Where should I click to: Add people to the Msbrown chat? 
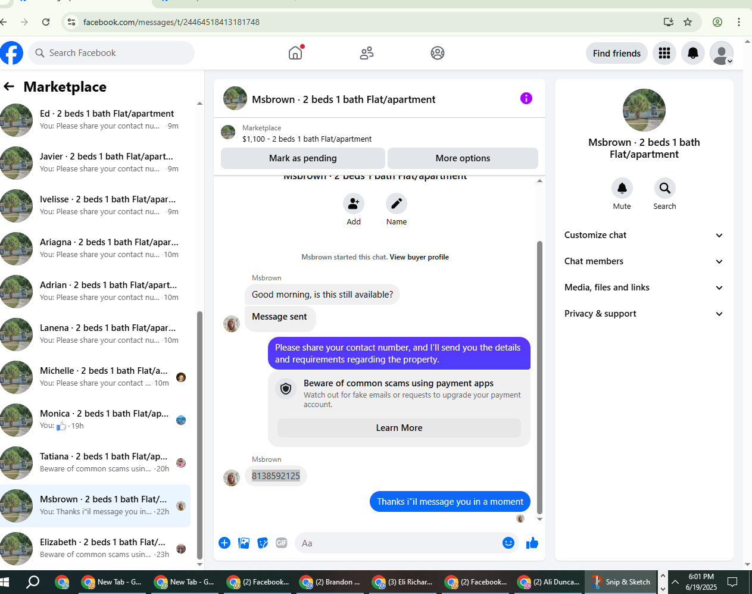[354, 204]
